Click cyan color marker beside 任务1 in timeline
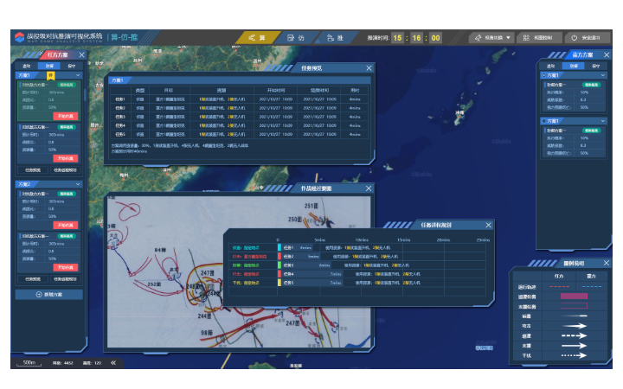 click(279, 247)
